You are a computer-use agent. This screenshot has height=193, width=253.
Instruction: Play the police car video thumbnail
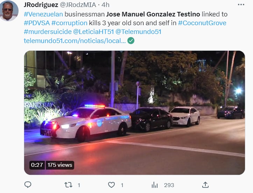click(134, 113)
